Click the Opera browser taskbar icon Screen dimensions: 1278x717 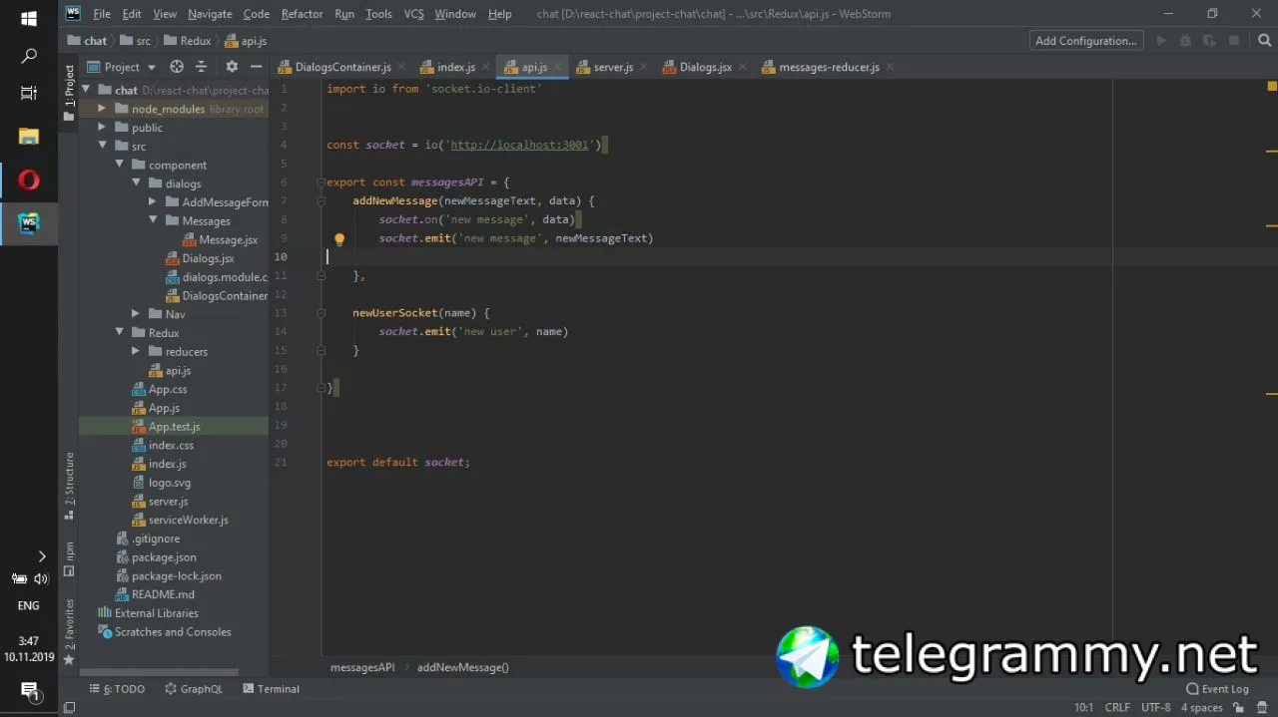coord(29,179)
